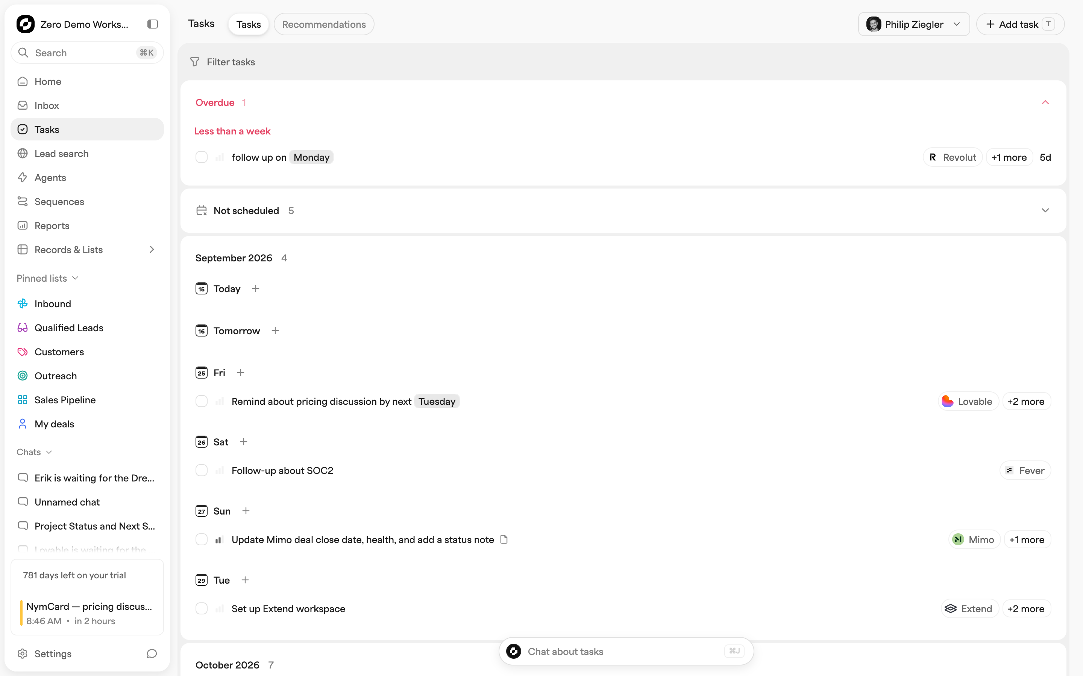Check off the follow up on Monday task
Viewport: 1083px width, 676px height.
point(202,157)
